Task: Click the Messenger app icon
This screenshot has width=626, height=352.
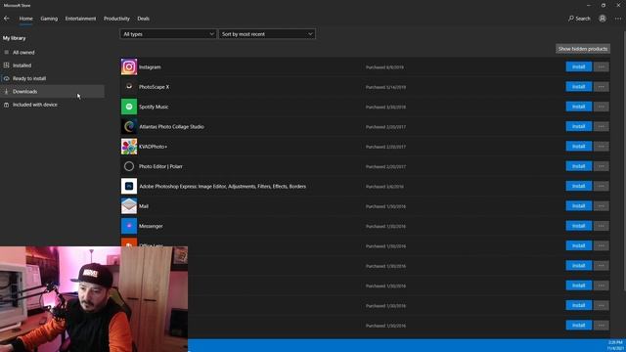Action: (129, 226)
